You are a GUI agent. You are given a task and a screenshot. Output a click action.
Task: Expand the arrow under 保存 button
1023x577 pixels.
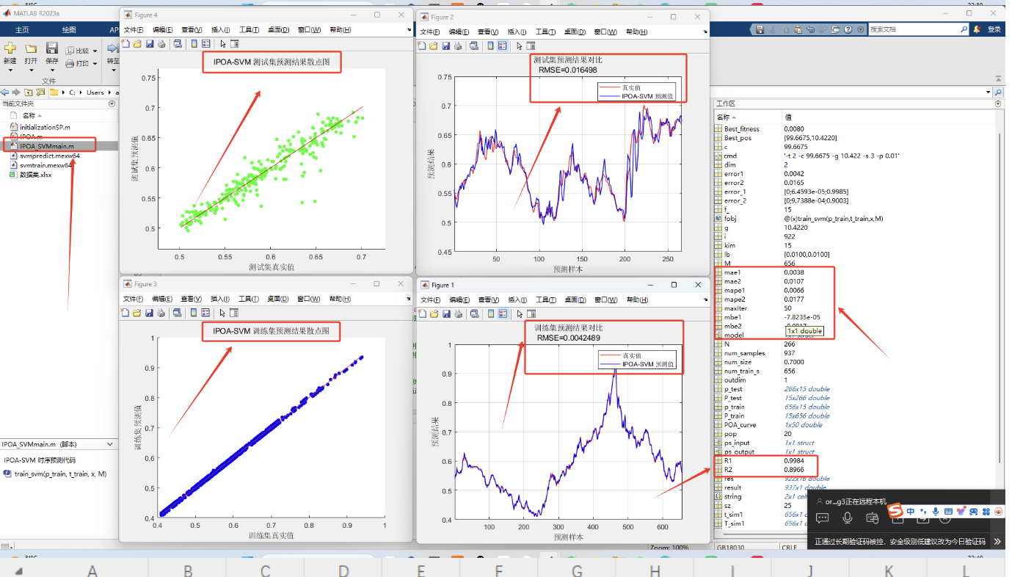pyautogui.click(x=52, y=70)
